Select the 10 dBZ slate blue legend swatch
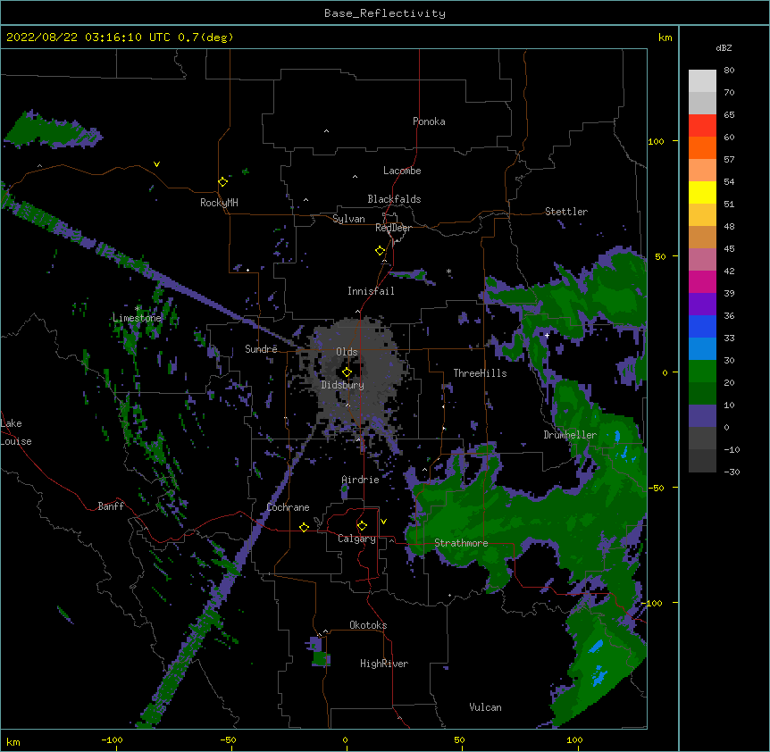Screen dimensions: 770x752 pos(702,416)
